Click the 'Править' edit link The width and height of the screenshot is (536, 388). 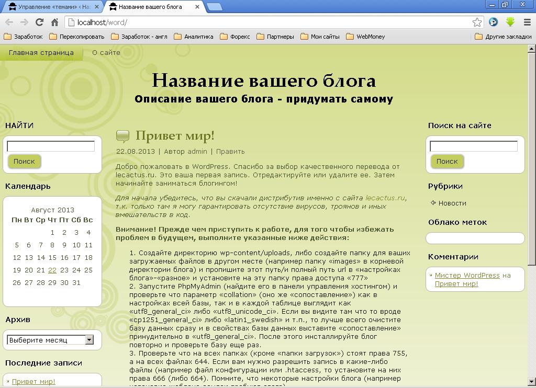point(230,151)
